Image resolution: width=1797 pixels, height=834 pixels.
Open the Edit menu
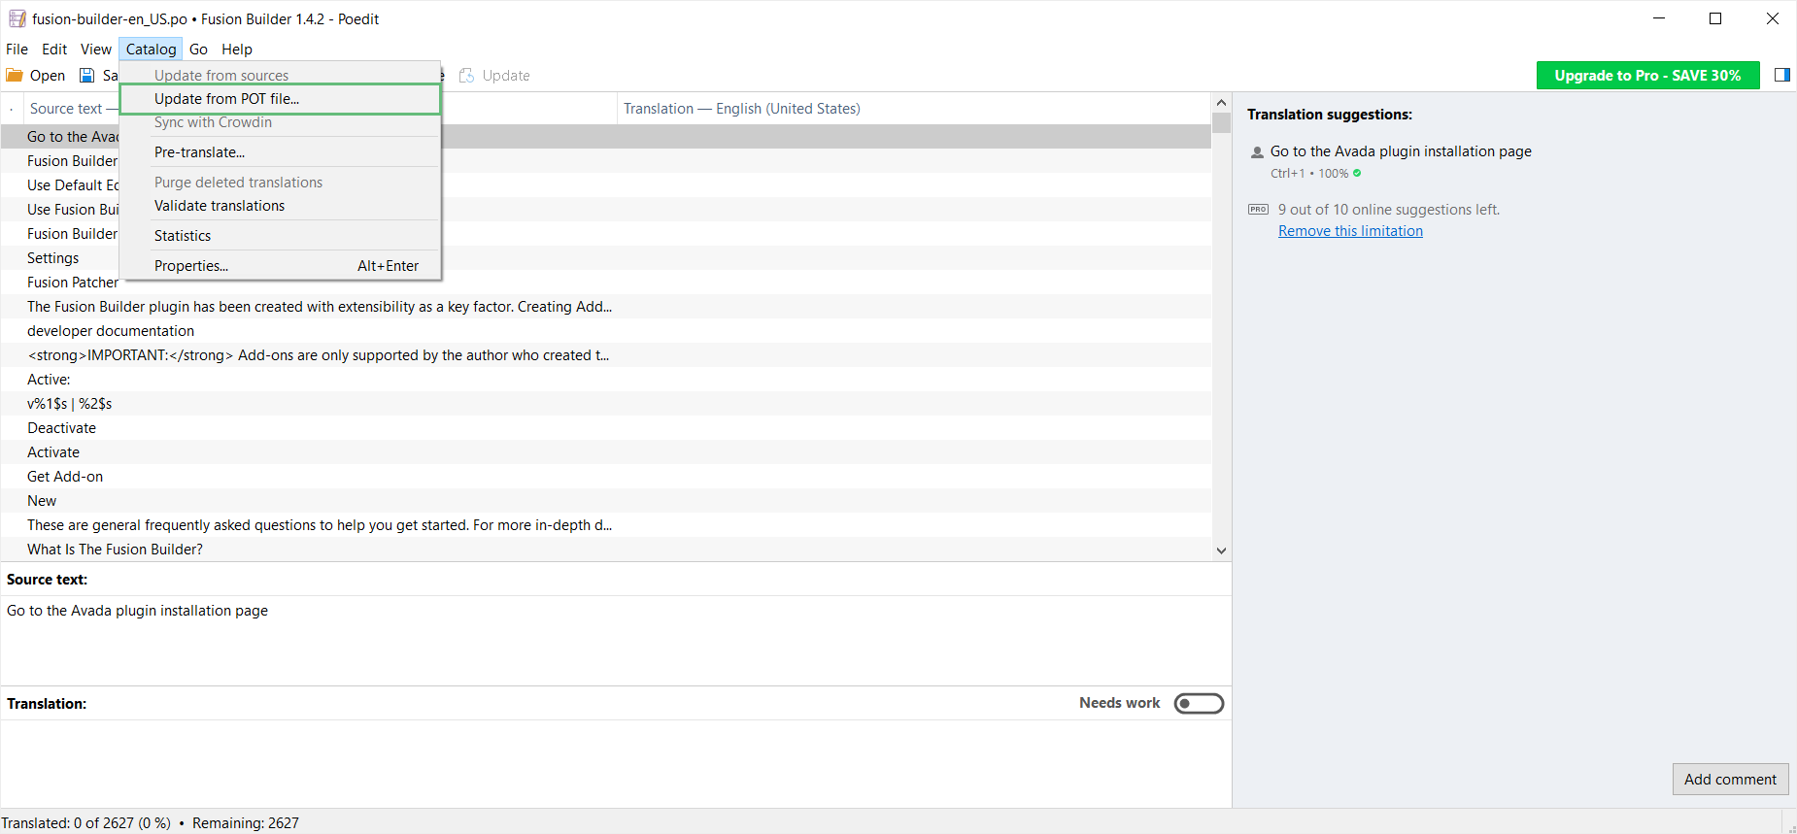(x=54, y=50)
